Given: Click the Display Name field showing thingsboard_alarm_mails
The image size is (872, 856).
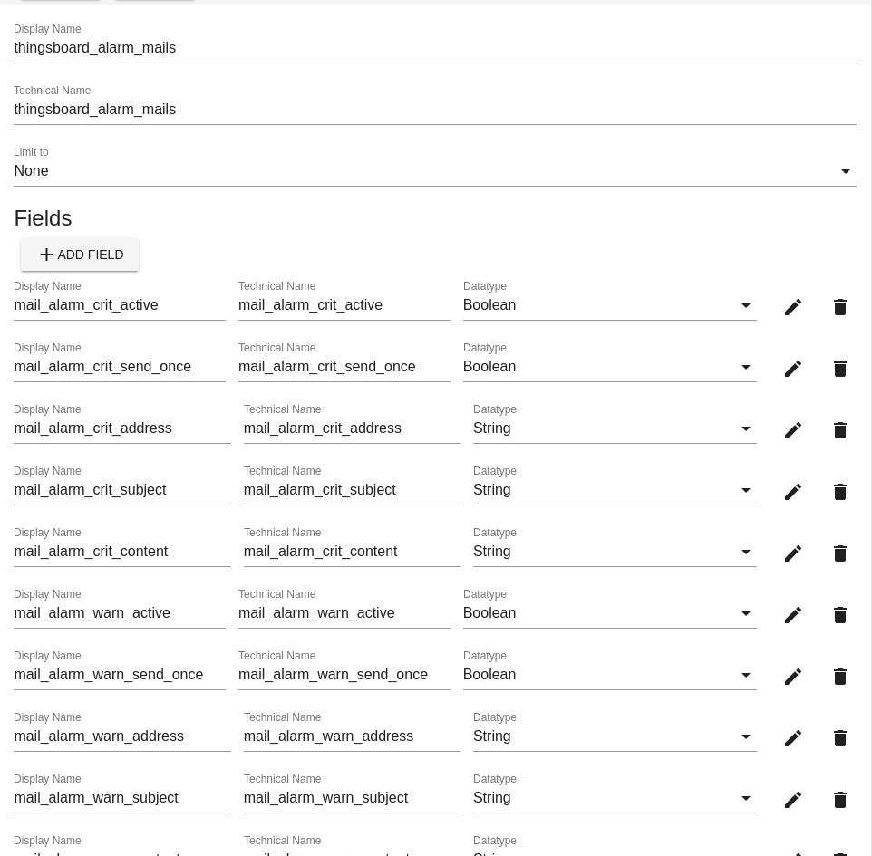Looking at the screenshot, I should tap(435, 48).
